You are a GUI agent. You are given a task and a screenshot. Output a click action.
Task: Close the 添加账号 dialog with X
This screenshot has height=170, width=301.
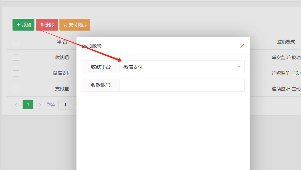pyautogui.click(x=242, y=46)
